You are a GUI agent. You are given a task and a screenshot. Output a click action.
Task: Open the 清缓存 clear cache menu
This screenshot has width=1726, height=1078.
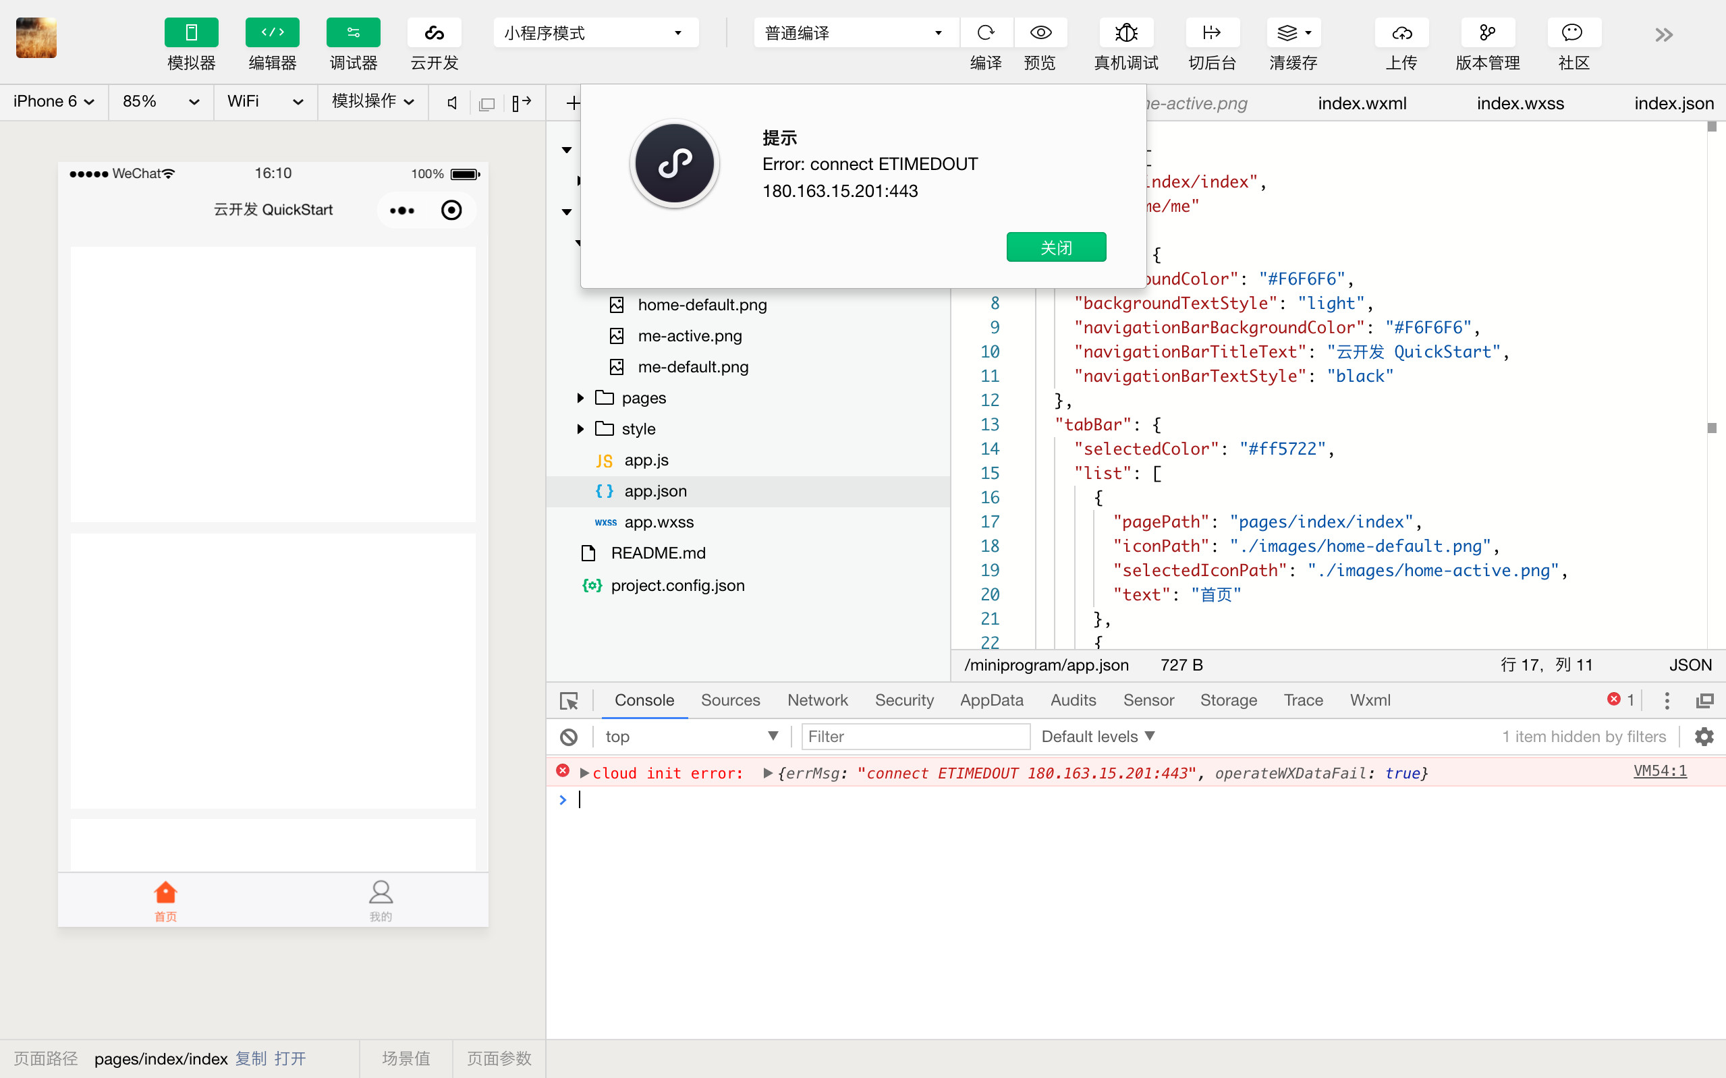click(1293, 33)
